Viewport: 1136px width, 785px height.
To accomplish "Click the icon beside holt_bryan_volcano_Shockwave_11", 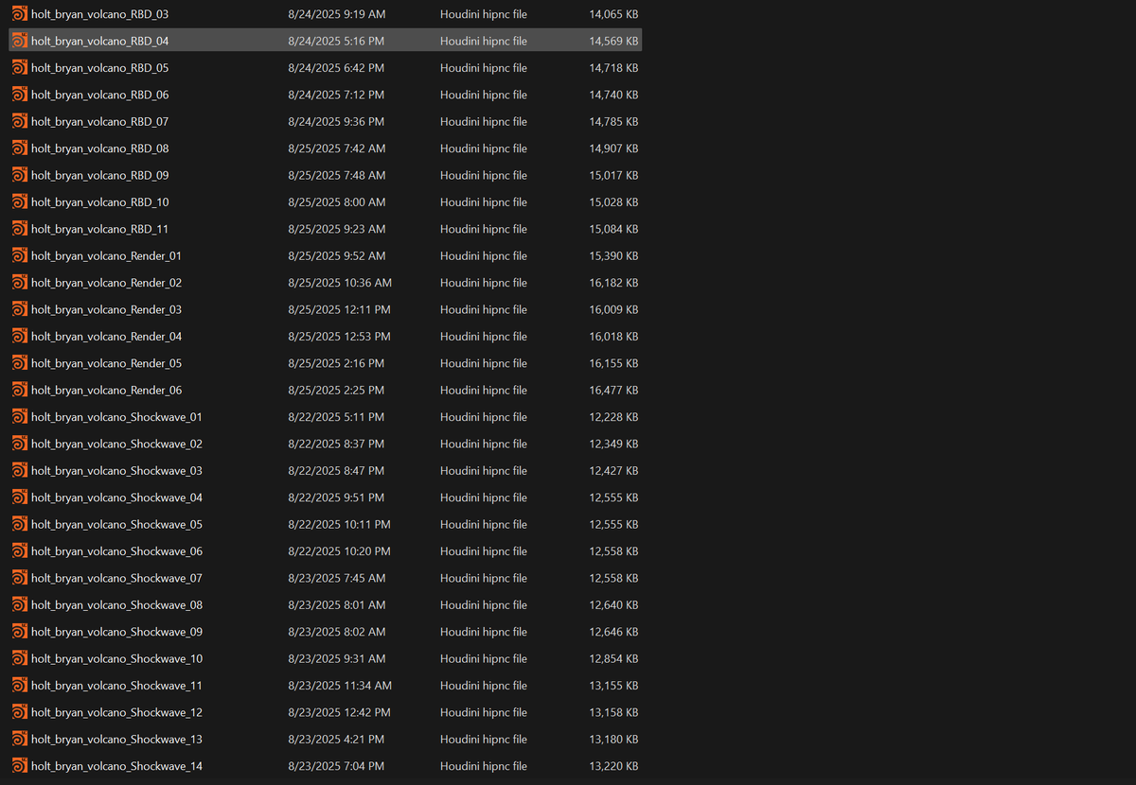I will click(x=20, y=686).
